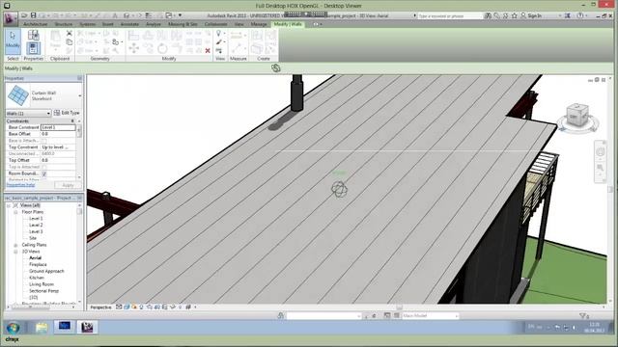Click the red Delete X icon
Screen dimensions: 618x347
click(x=208, y=51)
